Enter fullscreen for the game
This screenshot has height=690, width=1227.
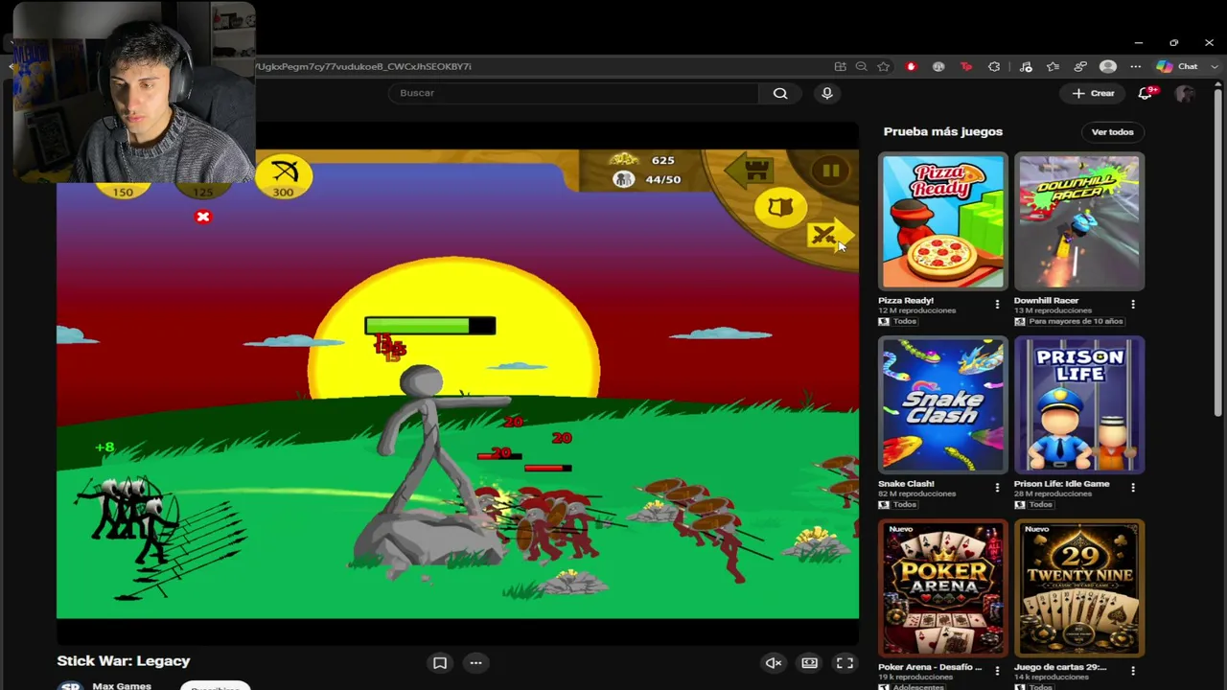[845, 663]
